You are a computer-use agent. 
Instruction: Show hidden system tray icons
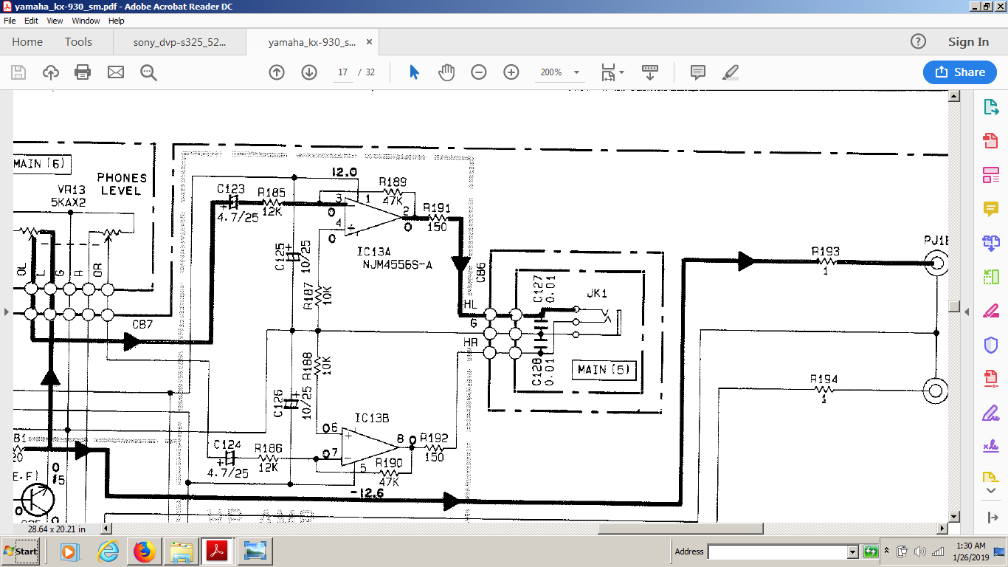[x=886, y=551]
